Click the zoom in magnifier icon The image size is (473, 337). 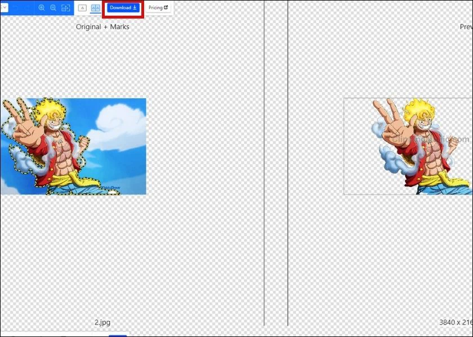click(42, 8)
